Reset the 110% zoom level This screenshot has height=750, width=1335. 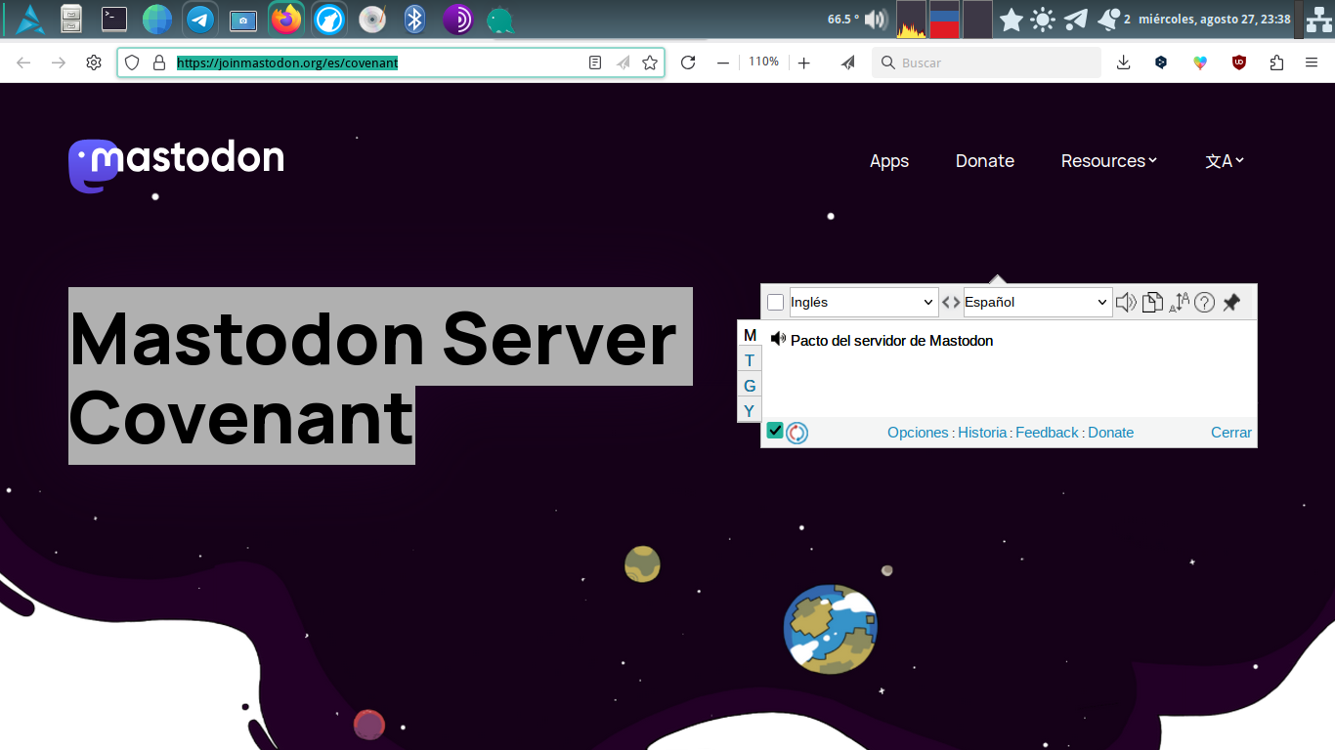[x=763, y=62]
